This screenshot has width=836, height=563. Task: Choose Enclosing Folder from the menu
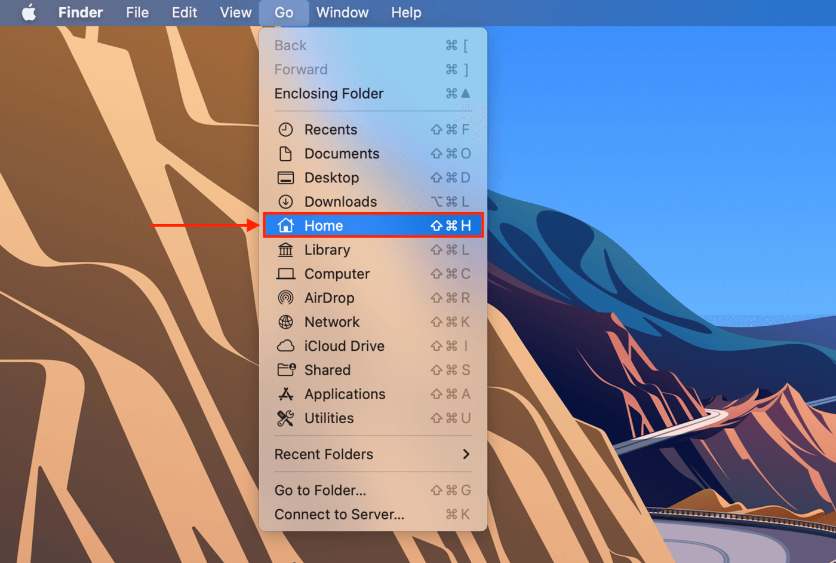373,94
